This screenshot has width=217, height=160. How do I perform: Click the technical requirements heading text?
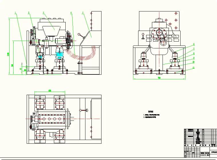tap(151, 112)
